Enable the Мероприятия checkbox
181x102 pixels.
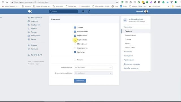click(75, 48)
